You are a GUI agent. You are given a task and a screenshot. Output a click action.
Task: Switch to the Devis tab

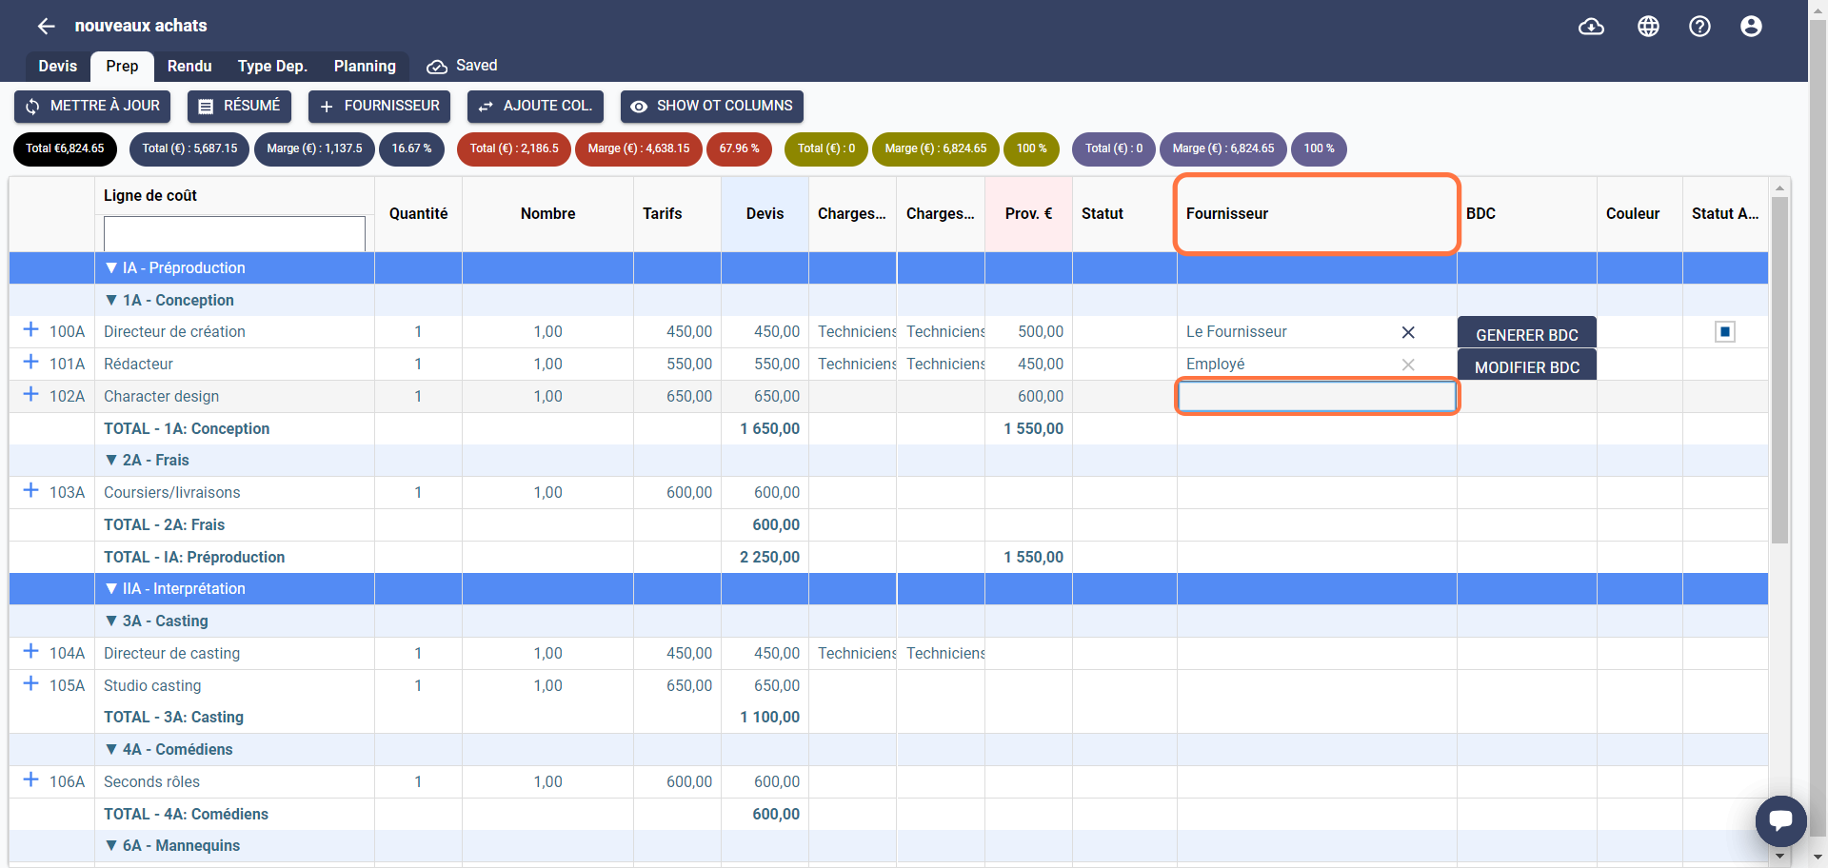(58, 67)
